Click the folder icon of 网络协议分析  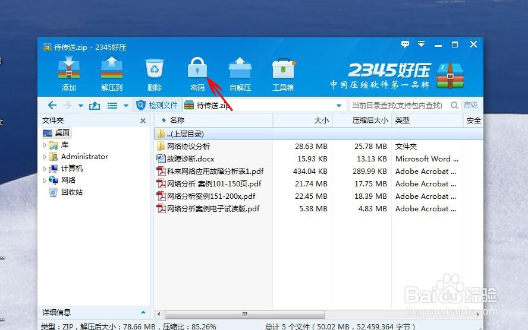[x=161, y=146]
